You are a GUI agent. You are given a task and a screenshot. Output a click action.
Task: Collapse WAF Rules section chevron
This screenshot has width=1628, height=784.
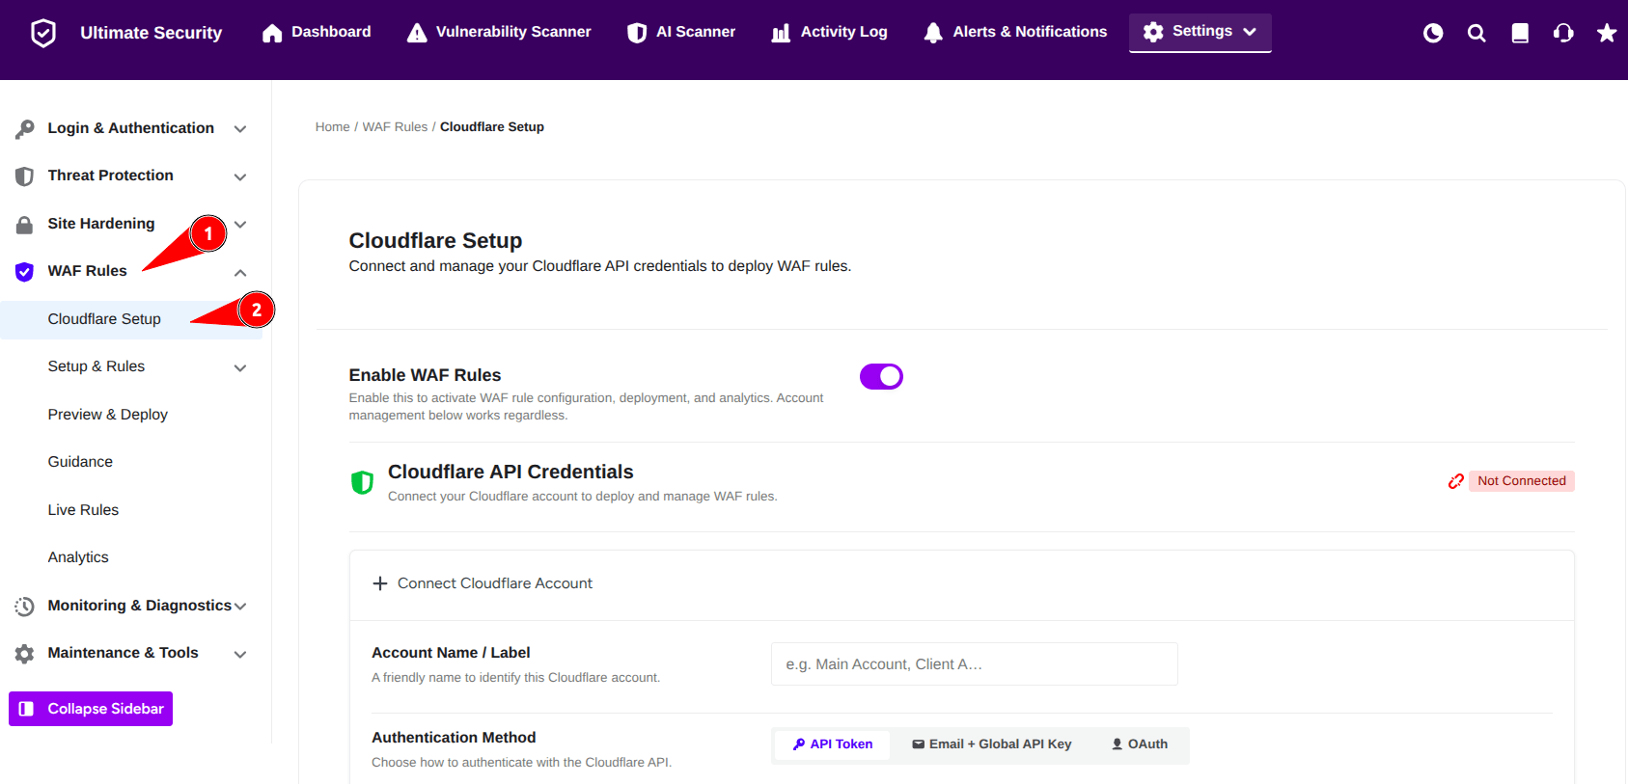tap(240, 273)
